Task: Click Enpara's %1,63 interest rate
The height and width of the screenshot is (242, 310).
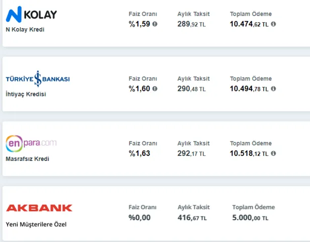Action: pyautogui.click(x=139, y=153)
